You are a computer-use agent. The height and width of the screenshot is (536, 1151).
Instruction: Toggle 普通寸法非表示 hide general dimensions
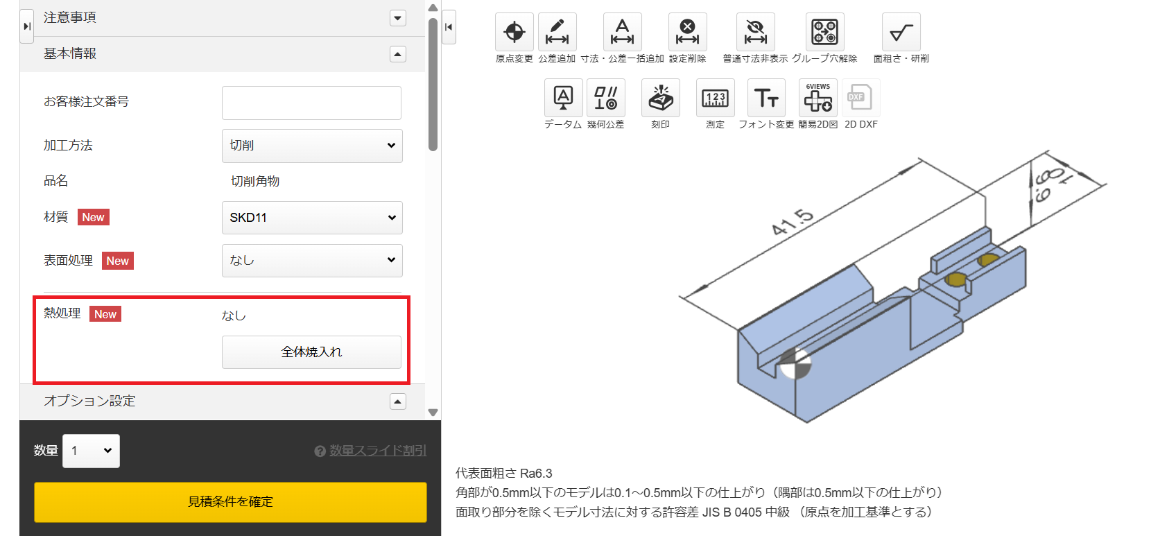(755, 32)
